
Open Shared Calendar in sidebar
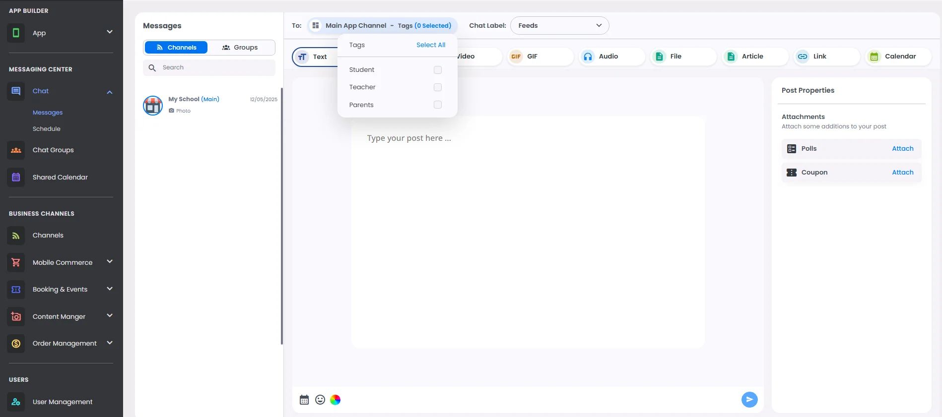click(60, 177)
